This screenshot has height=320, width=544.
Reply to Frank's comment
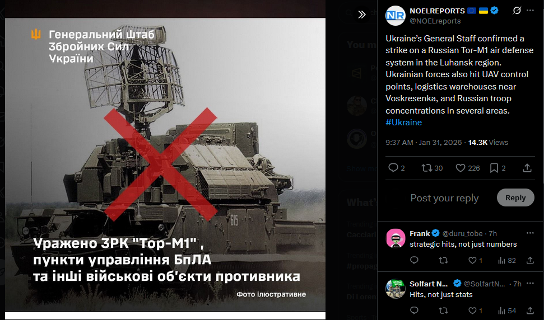414,261
